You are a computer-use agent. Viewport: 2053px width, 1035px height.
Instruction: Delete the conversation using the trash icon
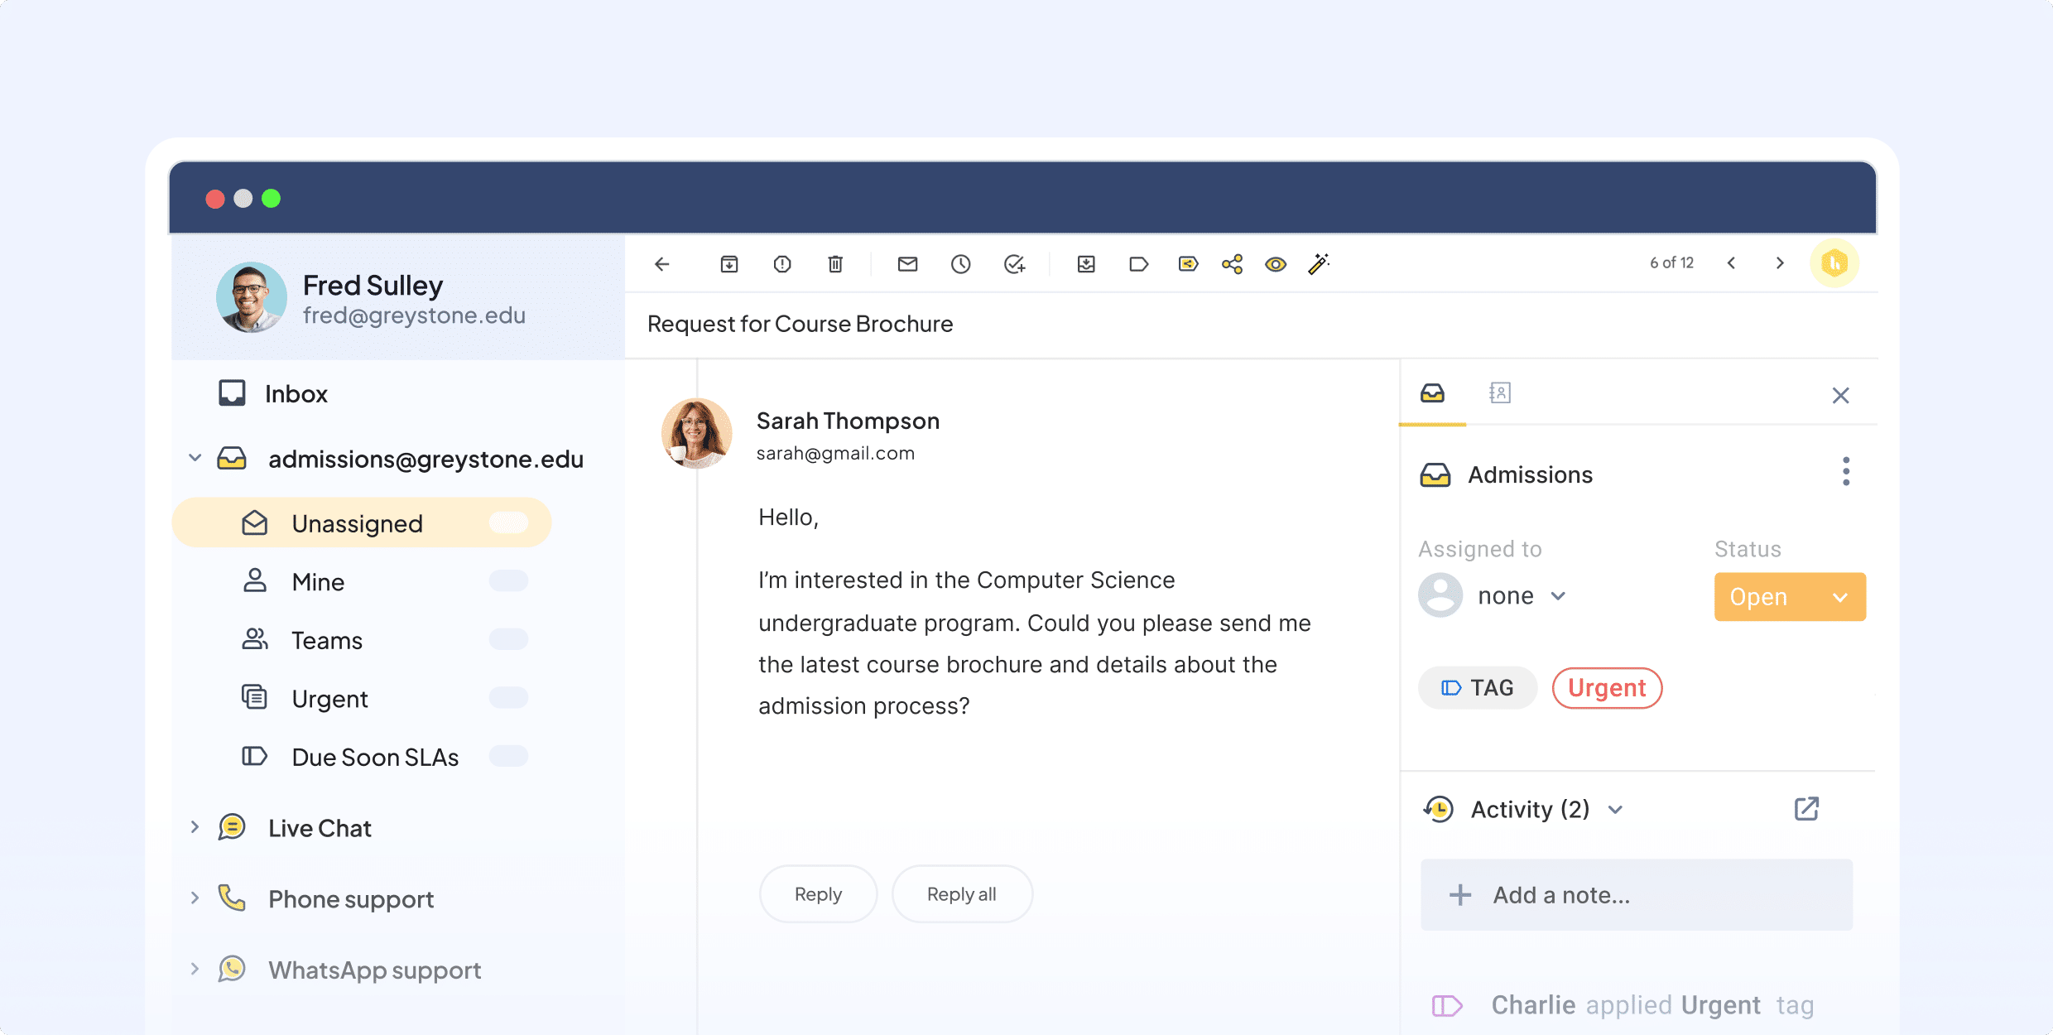pos(835,263)
